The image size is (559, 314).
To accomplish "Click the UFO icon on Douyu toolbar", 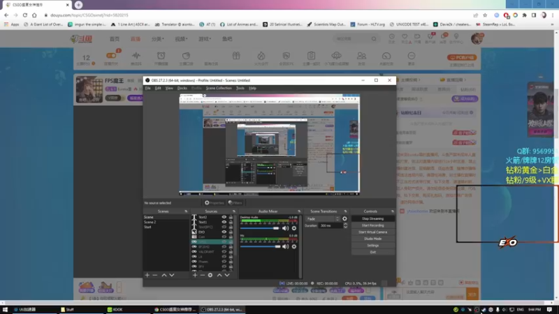I will pyautogui.click(x=336, y=56).
